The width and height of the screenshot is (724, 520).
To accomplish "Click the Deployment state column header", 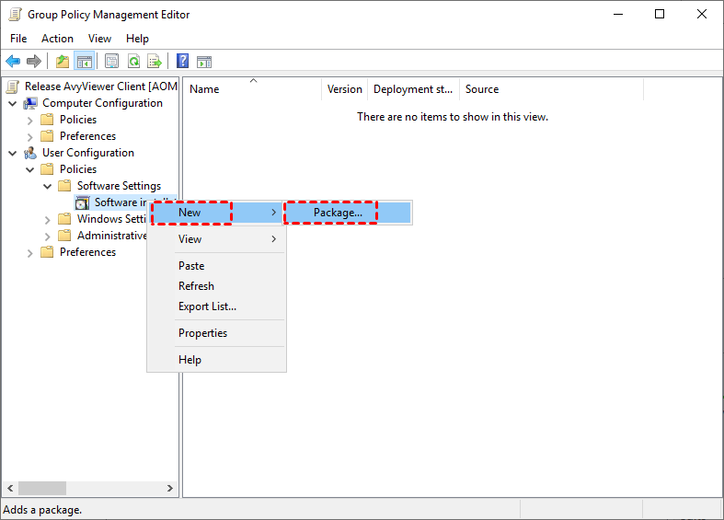I will pyautogui.click(x=413, y=89).
